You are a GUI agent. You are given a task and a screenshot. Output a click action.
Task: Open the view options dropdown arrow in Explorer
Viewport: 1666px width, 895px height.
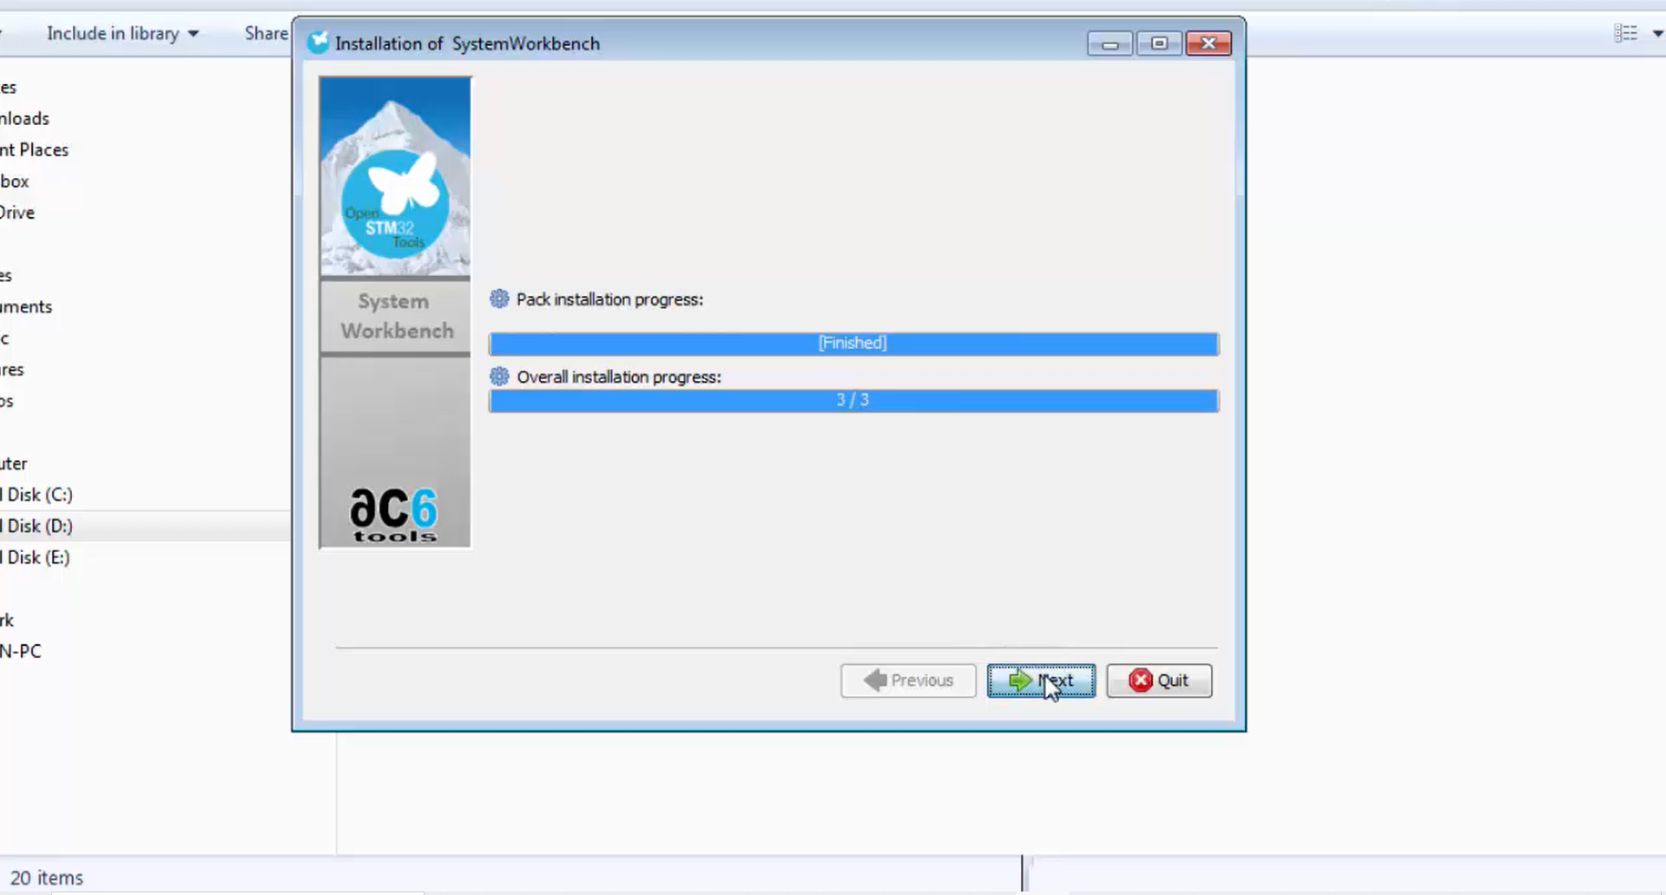(1657, 33)
